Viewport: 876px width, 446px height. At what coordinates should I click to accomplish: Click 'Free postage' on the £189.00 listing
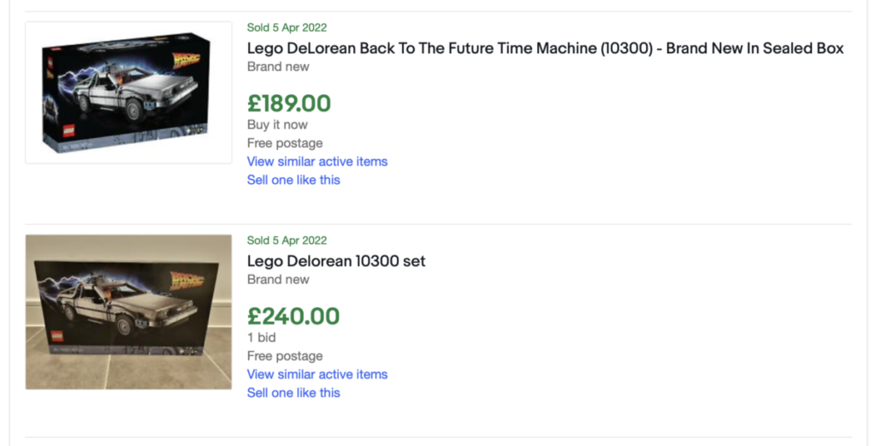tap(285, 143)
